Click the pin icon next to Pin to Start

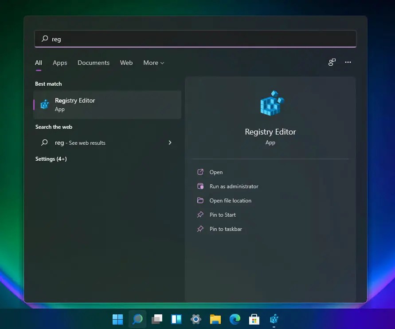(x=200, y=215)
